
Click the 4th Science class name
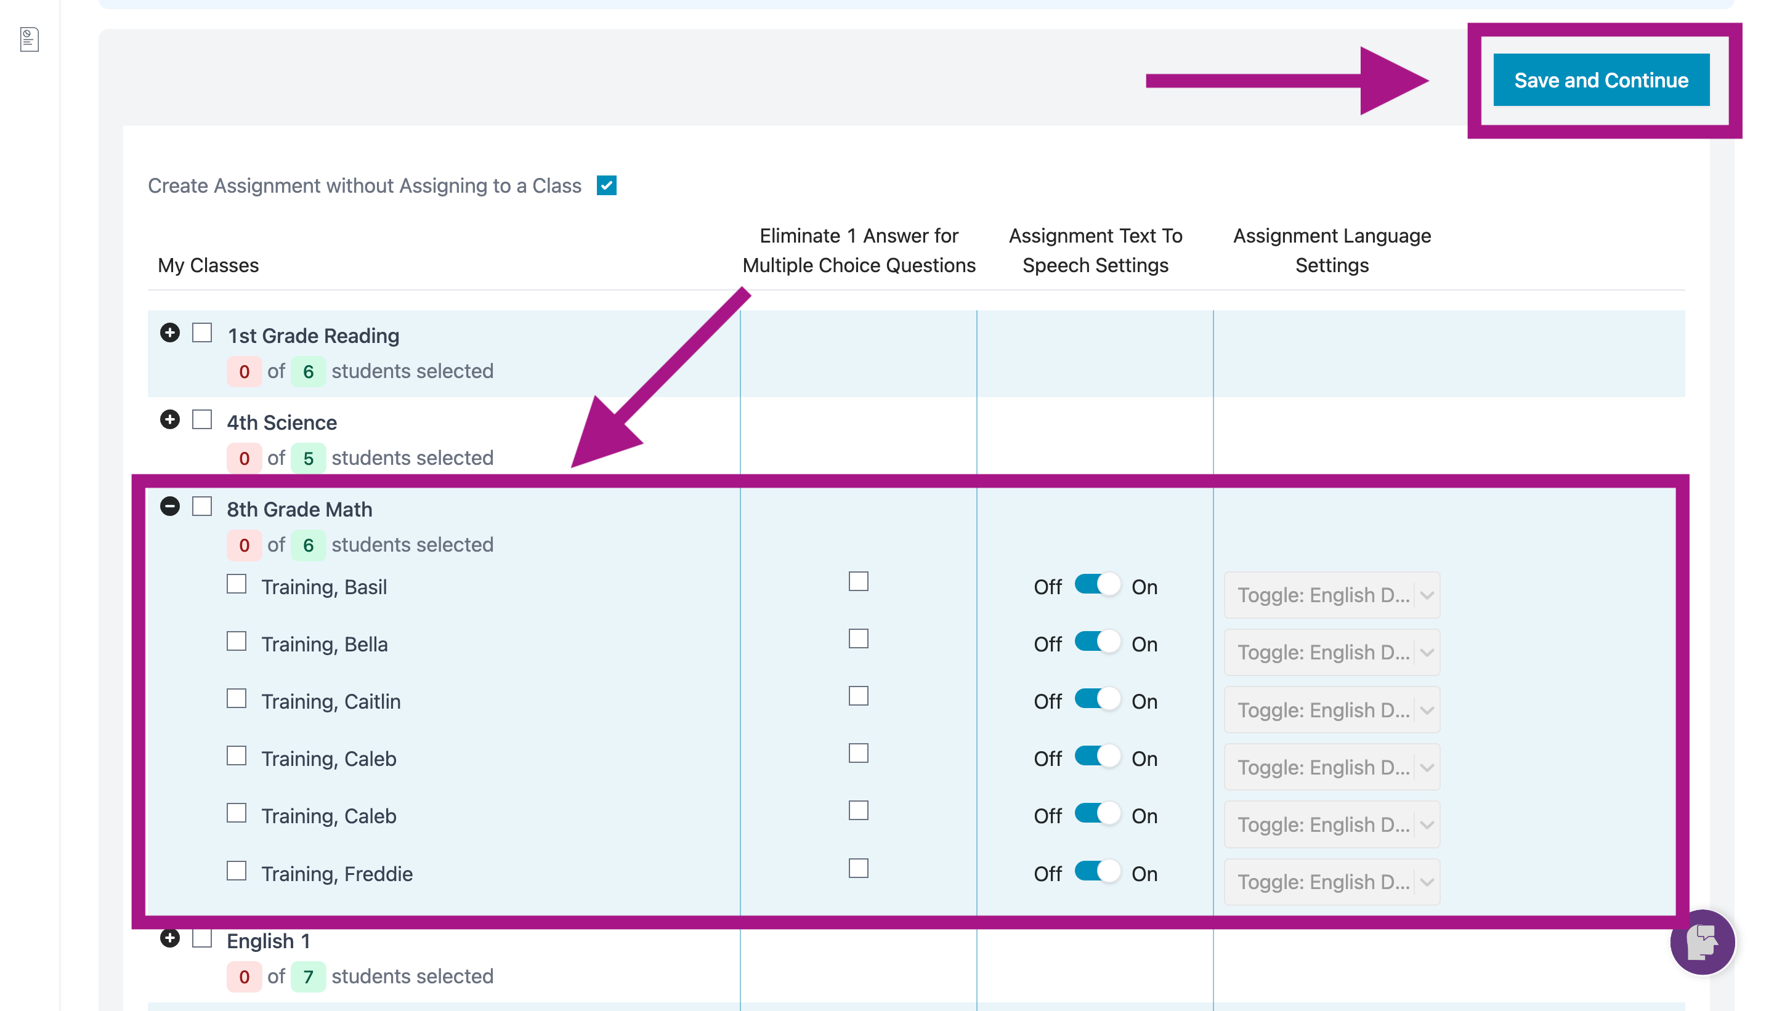point(282,422)
